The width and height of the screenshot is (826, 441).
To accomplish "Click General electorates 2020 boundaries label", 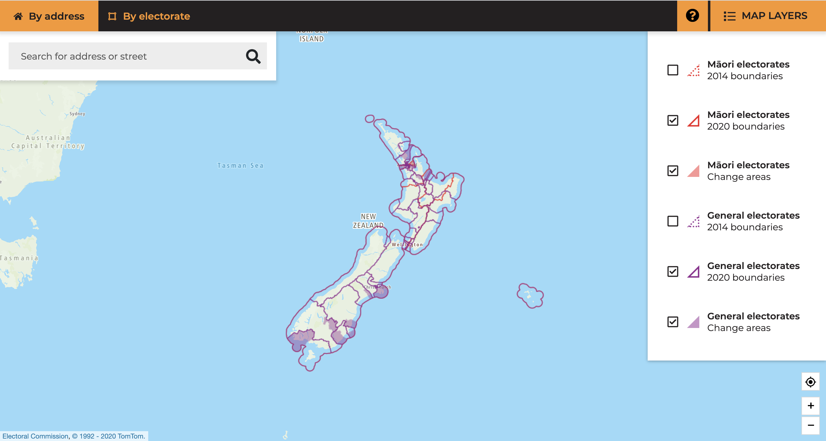I will tap(753, 271).
